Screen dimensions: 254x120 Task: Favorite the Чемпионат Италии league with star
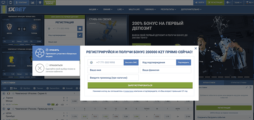[x=13, y=93]
